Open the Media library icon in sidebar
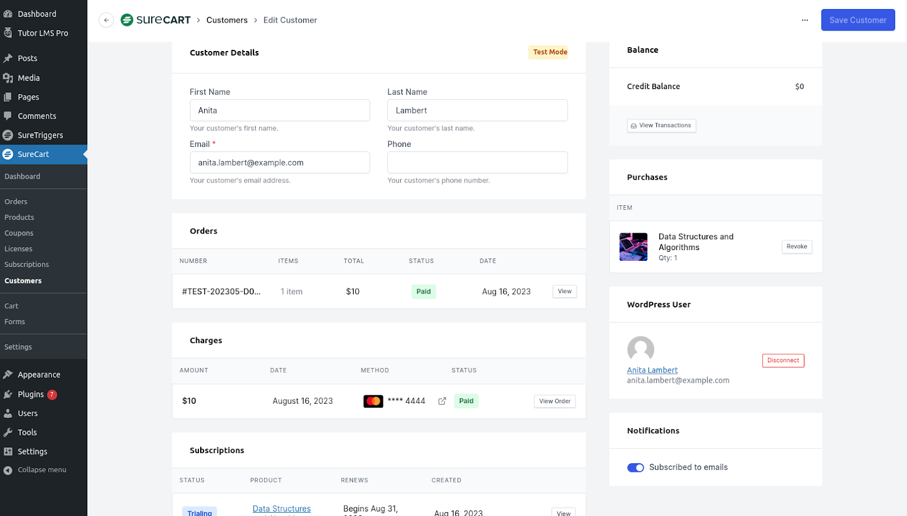Viewport: 907px width, 516px height. coord(9,78)
